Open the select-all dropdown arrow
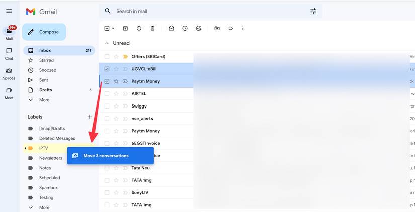Image resolution: width=415 pixels, height=212 pixels. 113,28
